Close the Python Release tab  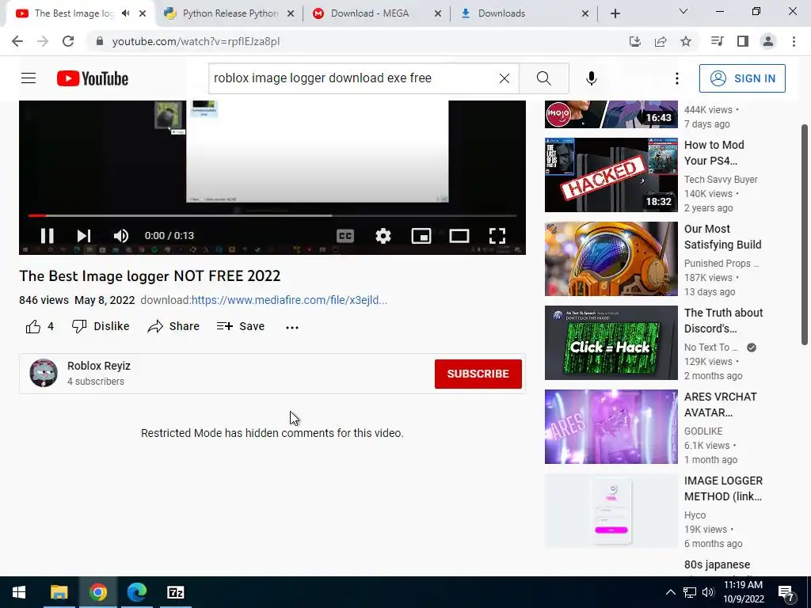coord(291,13)
